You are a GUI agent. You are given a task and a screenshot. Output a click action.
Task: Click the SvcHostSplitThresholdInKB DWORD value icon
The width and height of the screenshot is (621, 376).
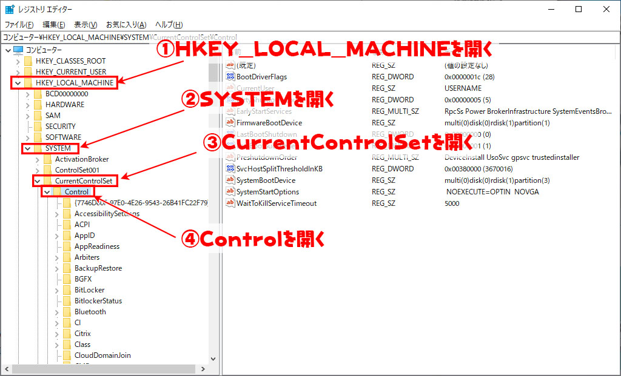click(230, 168)
